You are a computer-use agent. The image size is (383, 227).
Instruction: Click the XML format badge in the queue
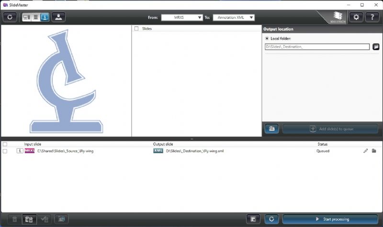pos(158,151)
